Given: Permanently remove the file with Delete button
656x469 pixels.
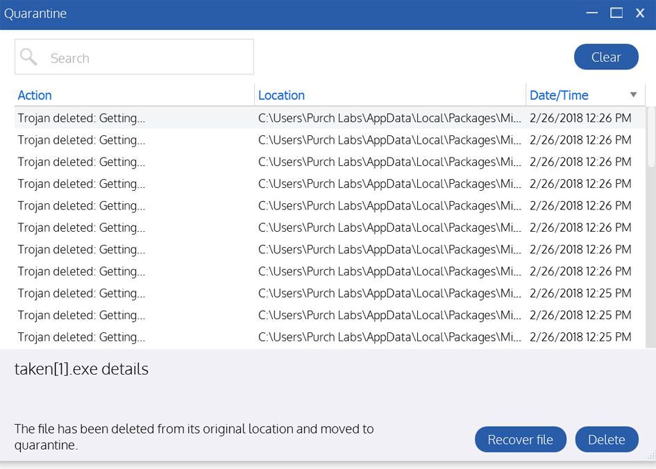Looking at the screenshot, I should click(x=607, y=439).
